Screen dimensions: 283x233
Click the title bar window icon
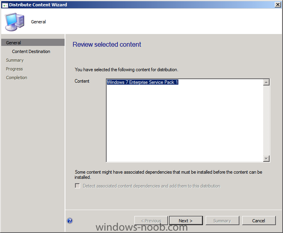[5, 5]
